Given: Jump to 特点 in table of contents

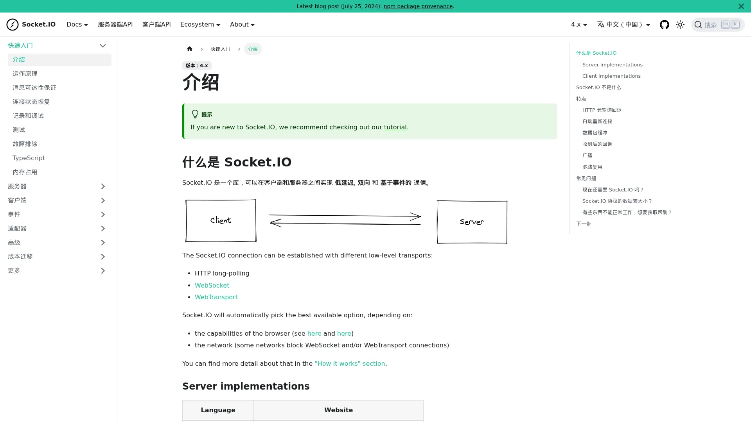Looking at the screenshot, I should coord(581,98).
